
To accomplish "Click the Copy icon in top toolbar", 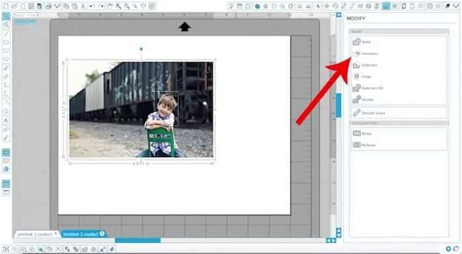I will pos(66,6).
